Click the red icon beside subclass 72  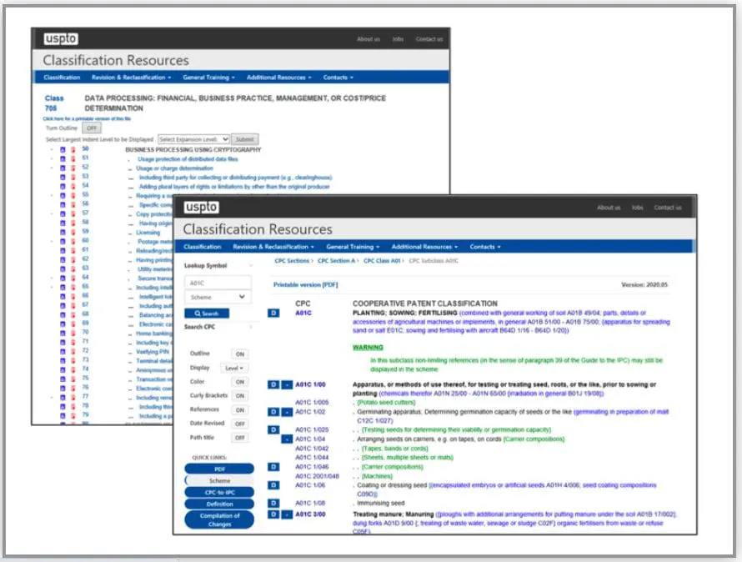73,352
